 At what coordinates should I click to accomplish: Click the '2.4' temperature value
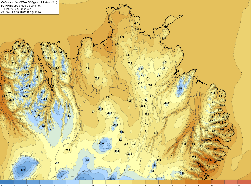click(x=137, y=29)
